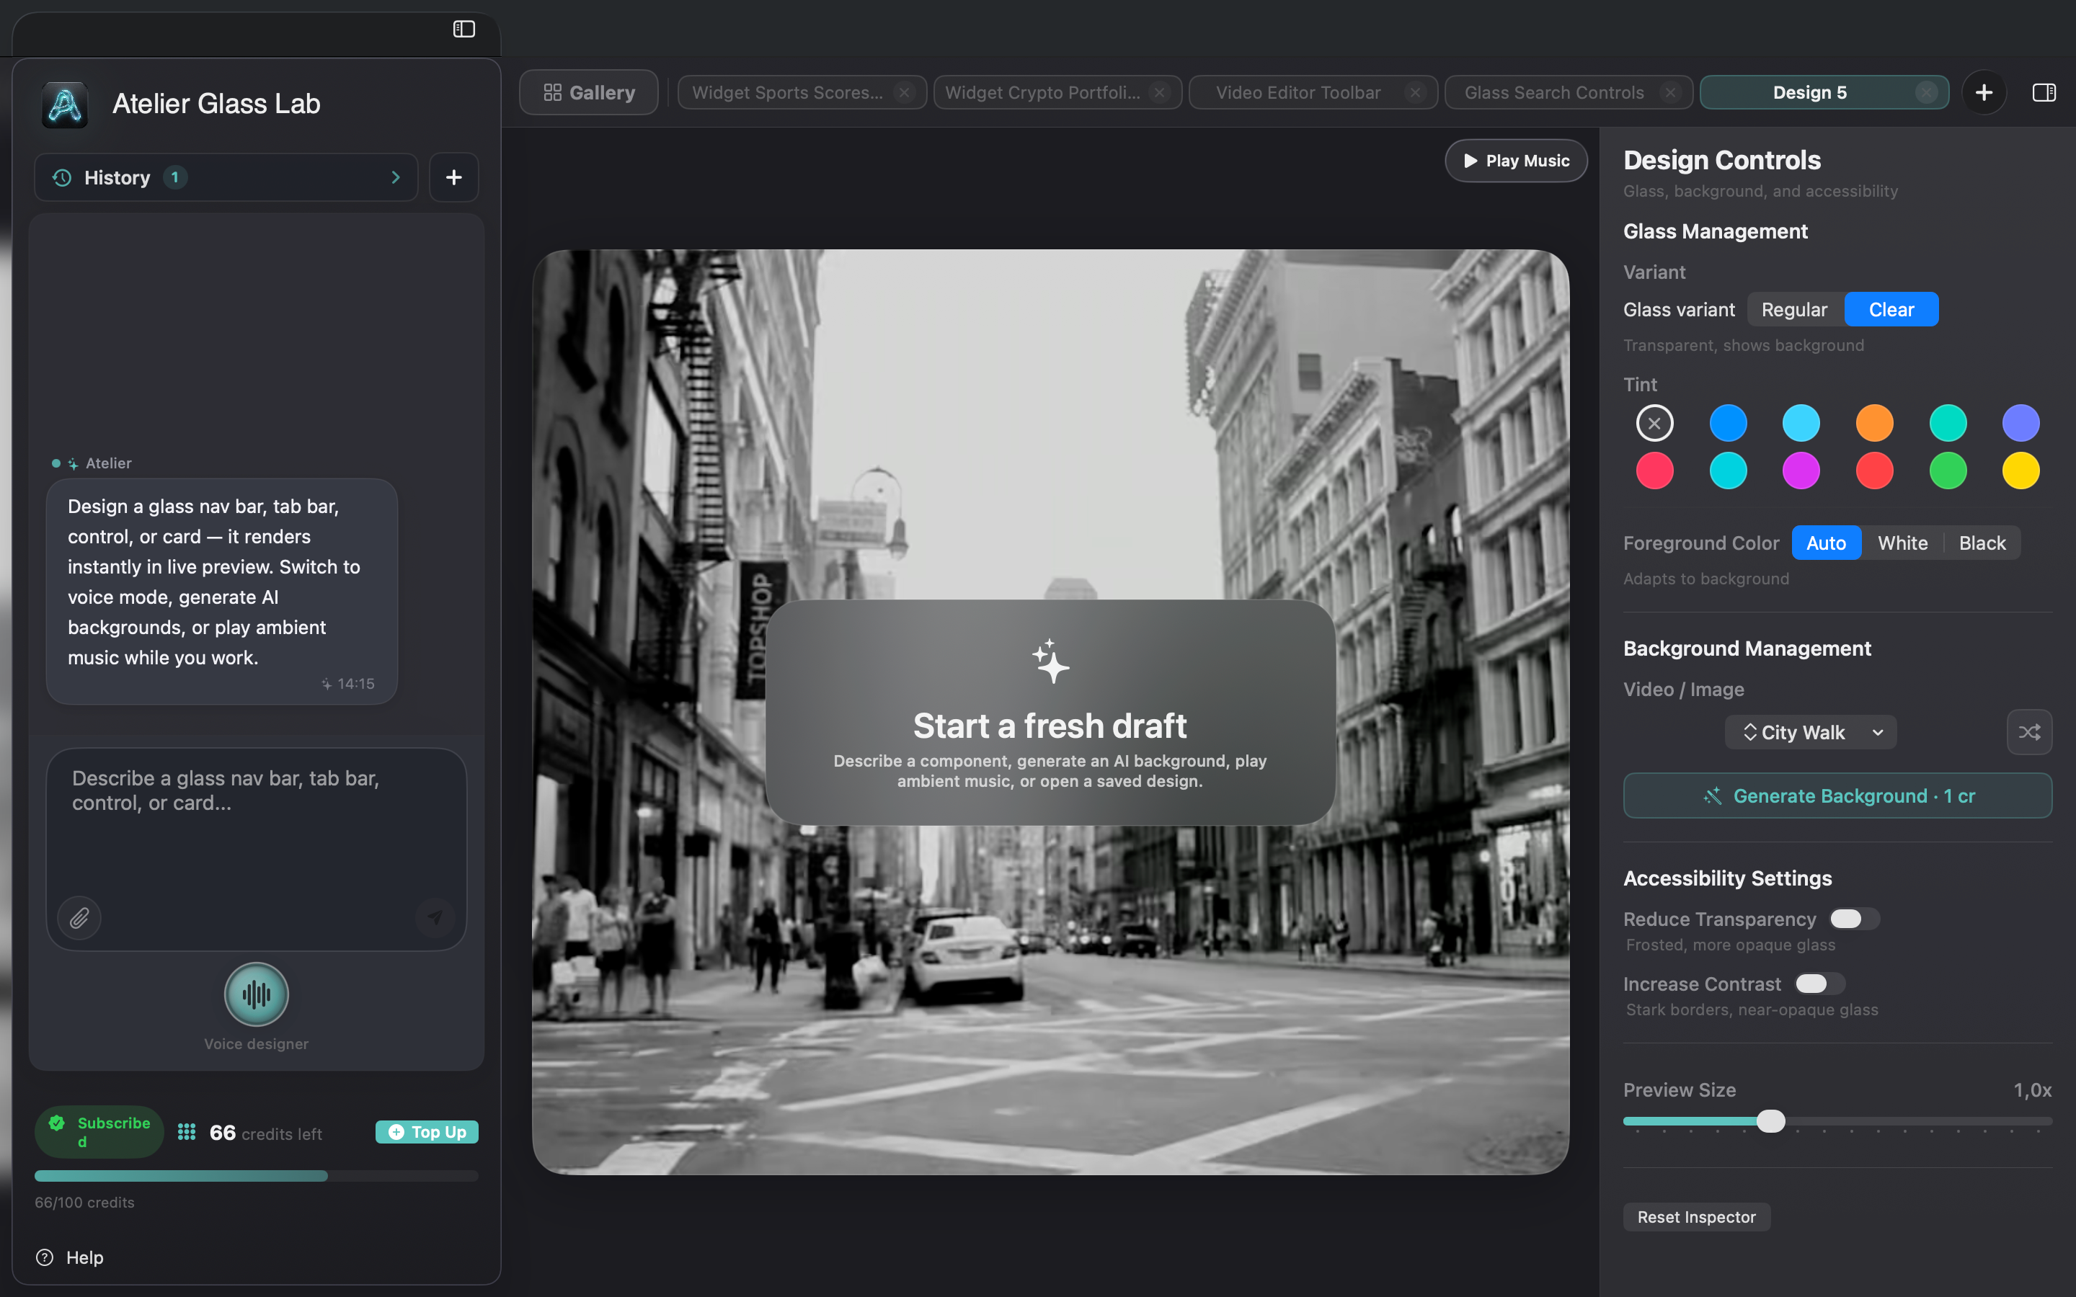Viewport: 2076px width, 1297px height.
Task: Close the Widget Sports Scores tab
Action: click(x=904, y=93)
